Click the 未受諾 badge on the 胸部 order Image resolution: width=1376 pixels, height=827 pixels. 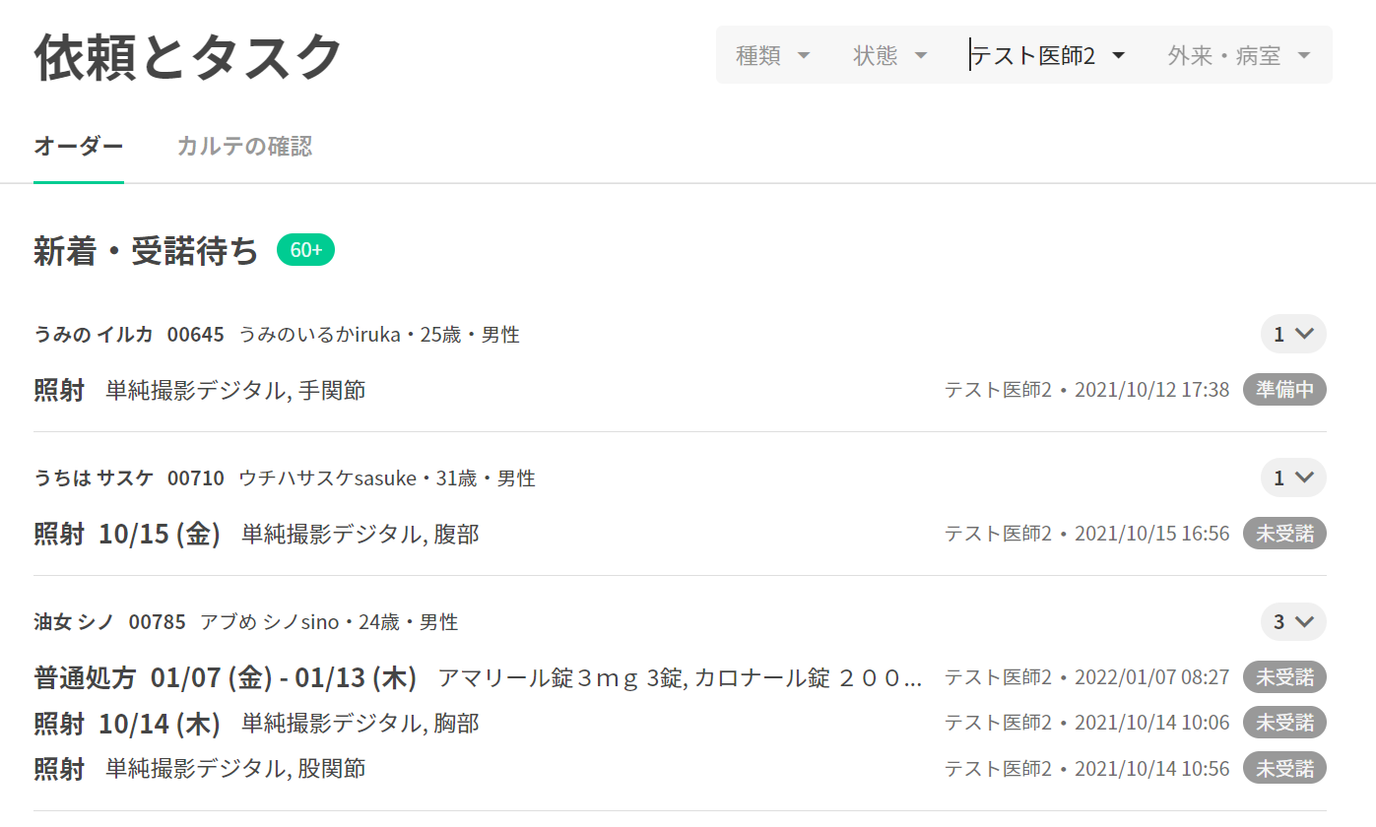tap(1284, 723)
